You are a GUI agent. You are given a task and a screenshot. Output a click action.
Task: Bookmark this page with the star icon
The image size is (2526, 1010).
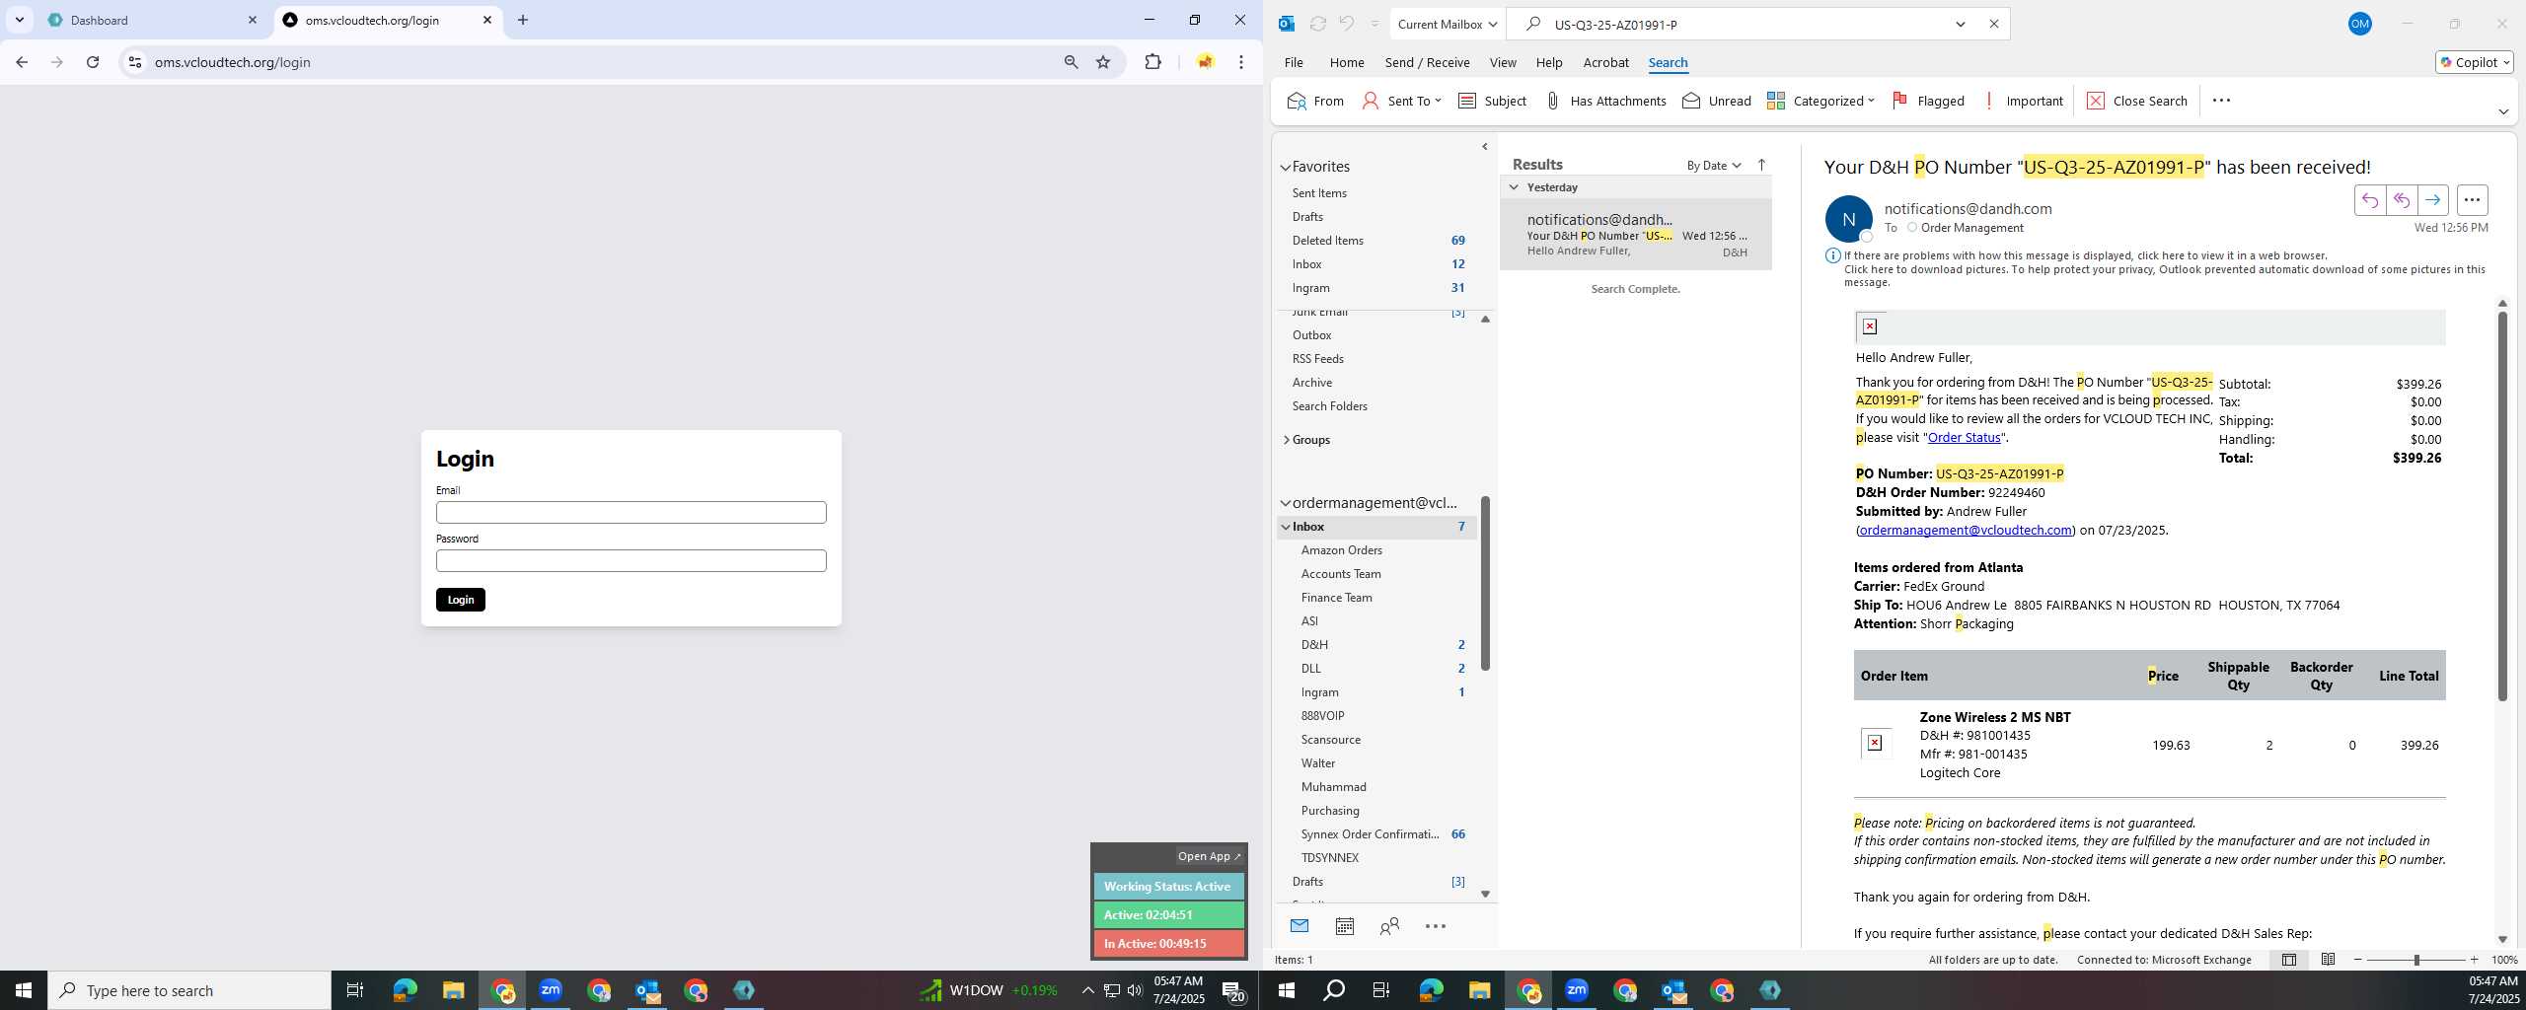1103,62
